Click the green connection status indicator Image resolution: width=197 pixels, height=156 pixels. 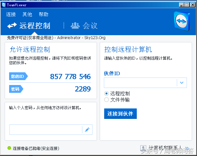pos(9,148)
